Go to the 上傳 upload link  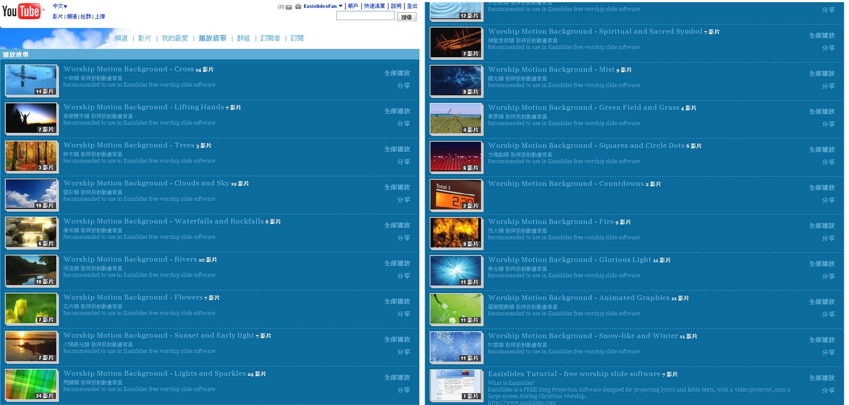coord(100,16)
